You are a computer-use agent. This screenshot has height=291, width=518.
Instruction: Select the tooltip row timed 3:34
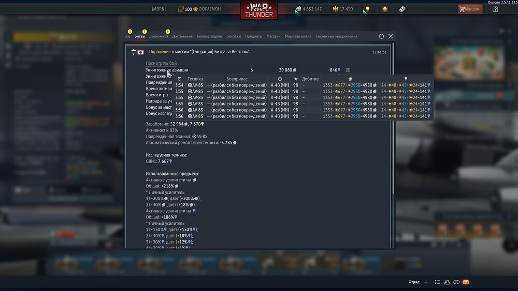303,85
